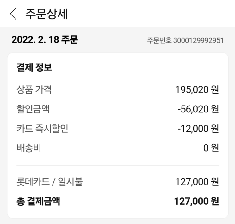
Task: Select the -12,000 원 card discount value
Action: coord(198,129)
